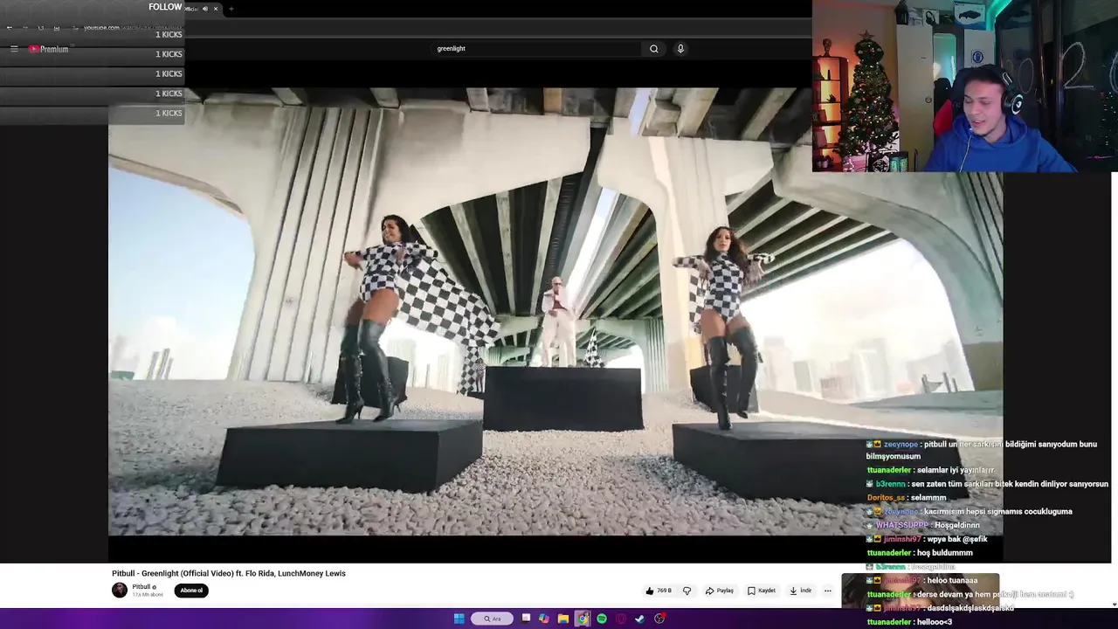Click the browser back arrow

click(x=10, y=27)
